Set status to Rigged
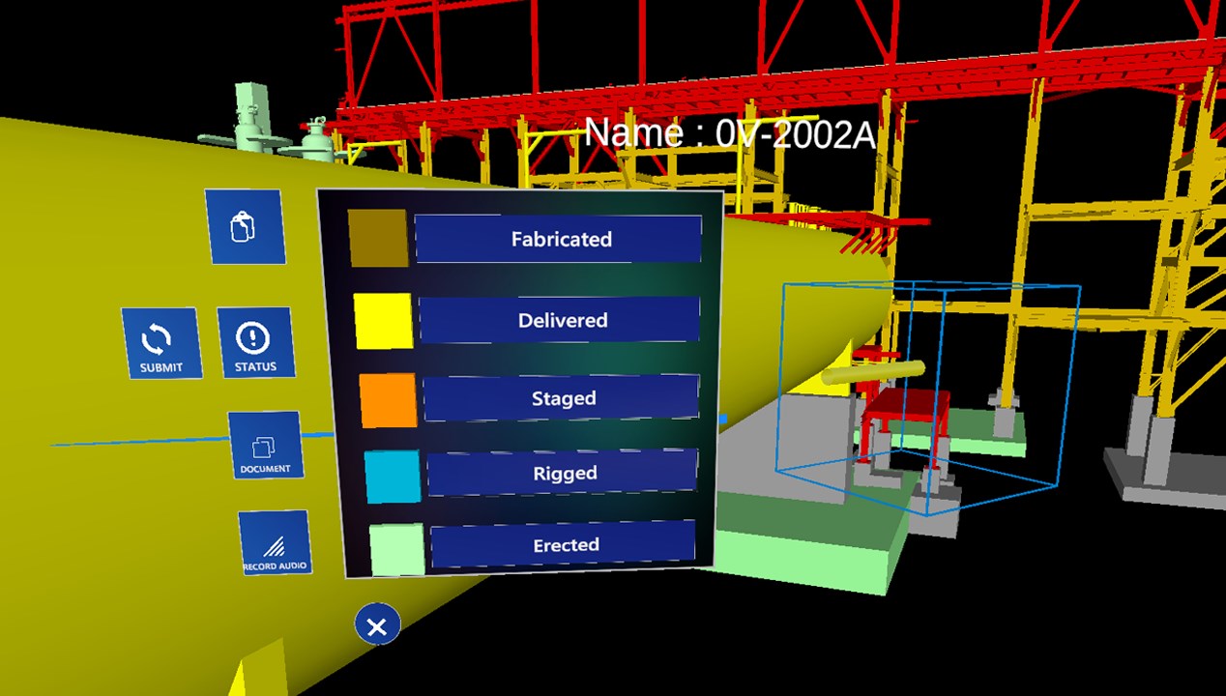This screenshot has height=696, width=1226. (563, 473)
